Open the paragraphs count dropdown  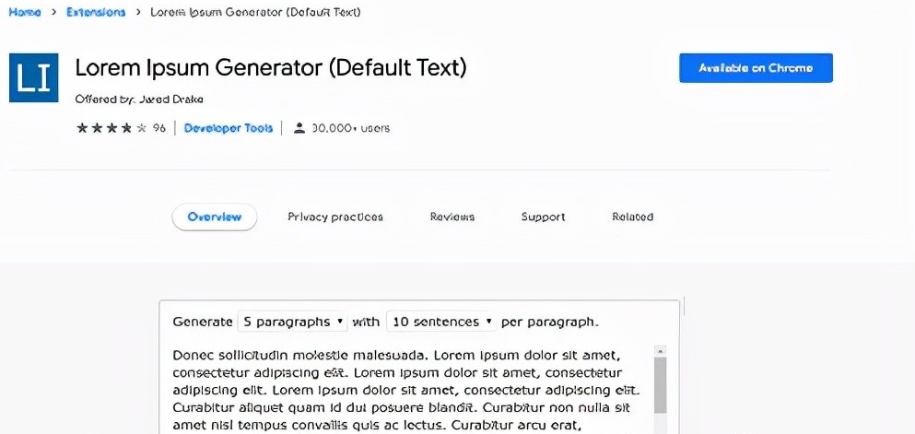click(x=292, y=322)
